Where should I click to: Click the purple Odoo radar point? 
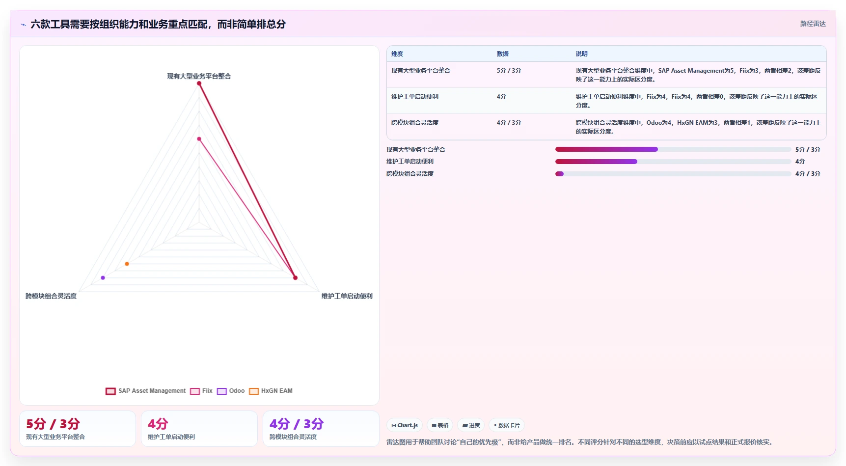click(x=103, y=278)
